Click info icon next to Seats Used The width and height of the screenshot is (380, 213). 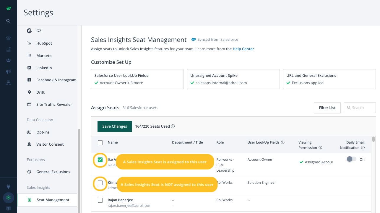pyautogui.click(x=173, y=126)
